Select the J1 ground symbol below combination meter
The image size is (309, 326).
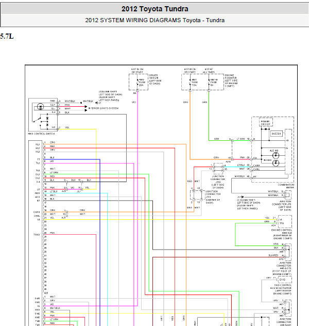242,197
